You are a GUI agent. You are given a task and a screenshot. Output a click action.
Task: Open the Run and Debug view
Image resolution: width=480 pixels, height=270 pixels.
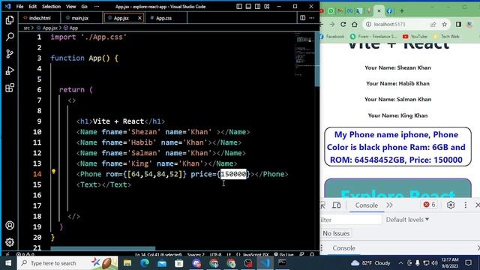(x=10, y=70)
